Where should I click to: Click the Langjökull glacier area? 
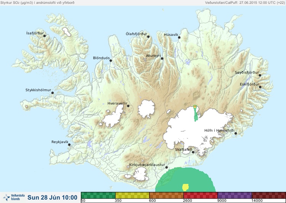[x=113, y=117]
